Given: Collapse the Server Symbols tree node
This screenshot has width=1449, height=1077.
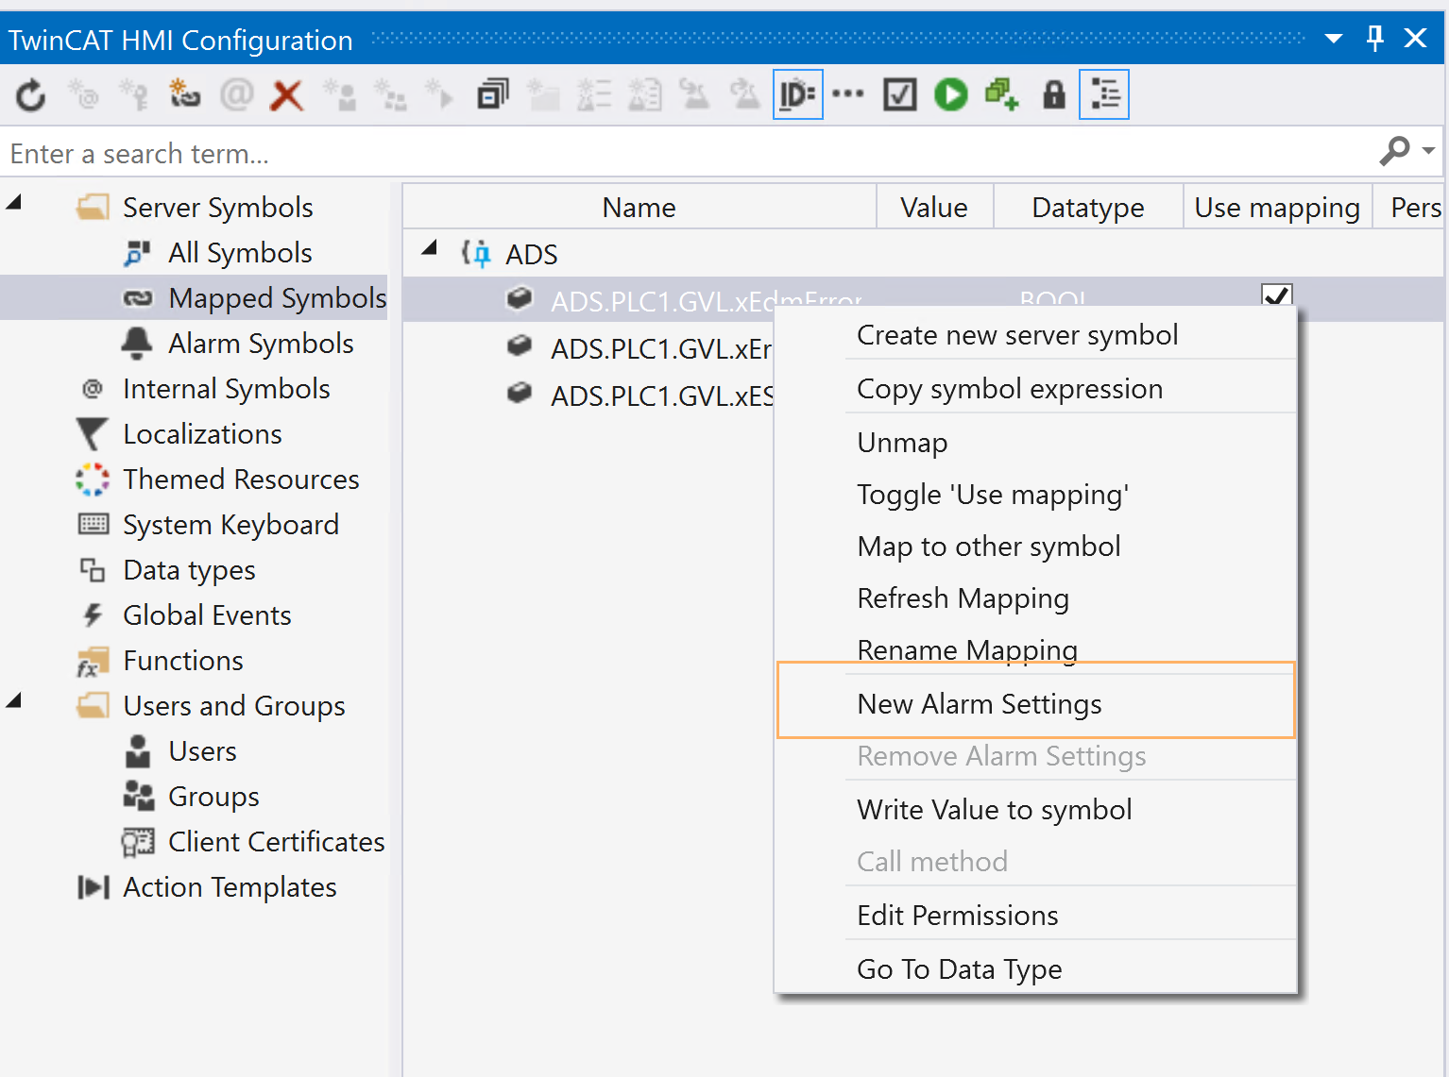Looking at the screenshot, I should (14, 202).
